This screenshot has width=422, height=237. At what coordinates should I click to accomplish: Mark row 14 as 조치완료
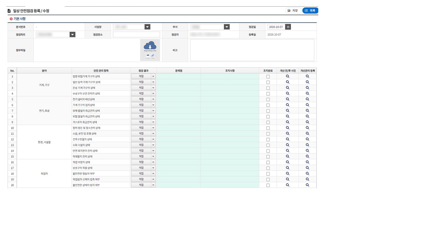click(268, 151)
